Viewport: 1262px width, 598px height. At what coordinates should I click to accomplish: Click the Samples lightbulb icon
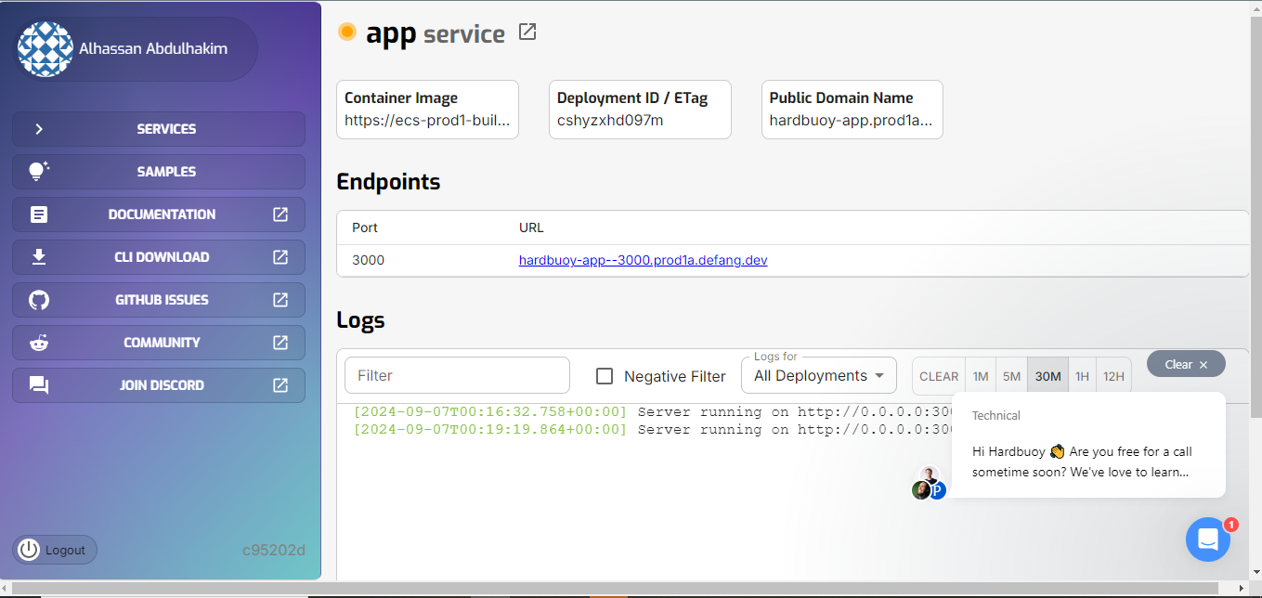[39, 172]
